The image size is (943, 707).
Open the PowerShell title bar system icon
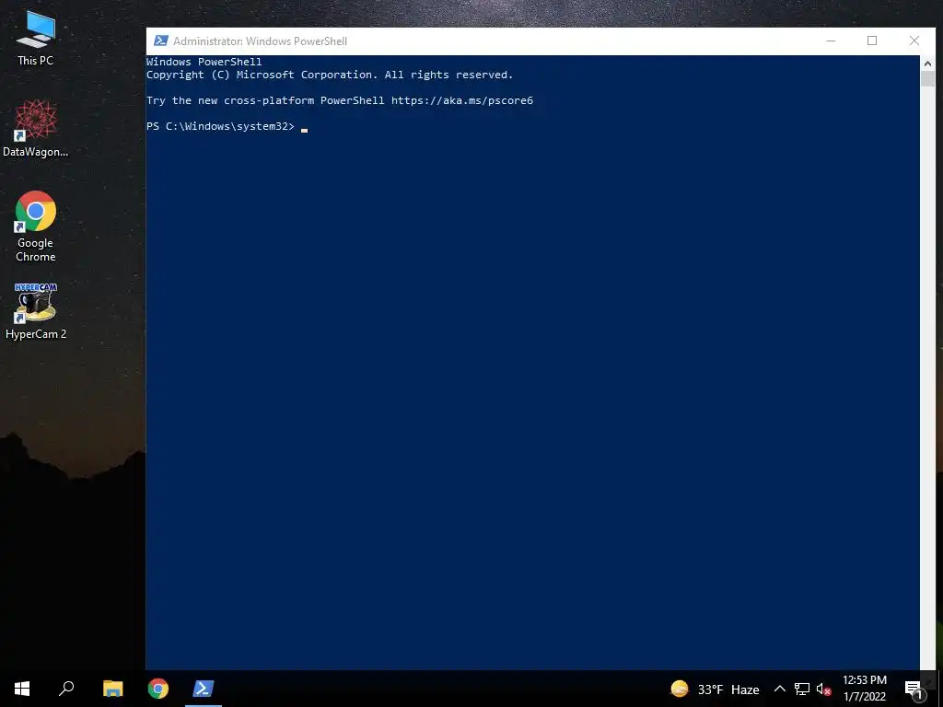pos(160,41)
